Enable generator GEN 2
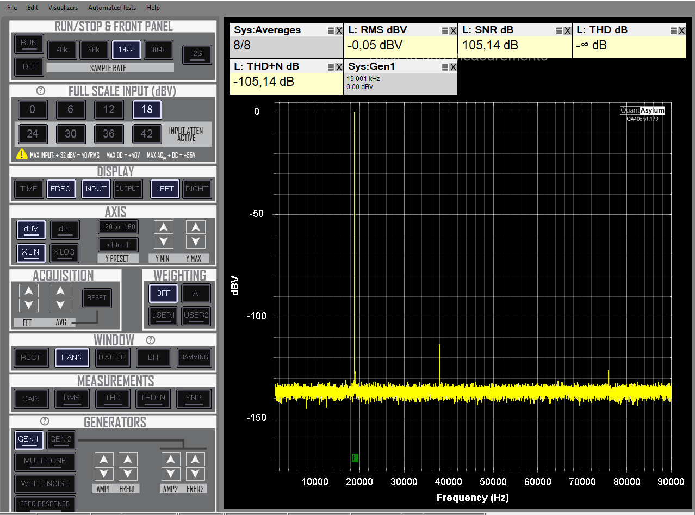Image resolution: width=695 pixels, height=515 pixels. coord(61,440)
